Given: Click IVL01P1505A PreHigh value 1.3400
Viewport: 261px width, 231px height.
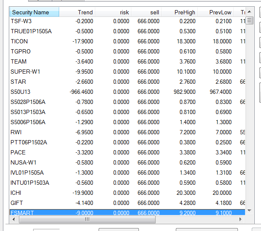Looking at the screenshot, I should (188, 173).
